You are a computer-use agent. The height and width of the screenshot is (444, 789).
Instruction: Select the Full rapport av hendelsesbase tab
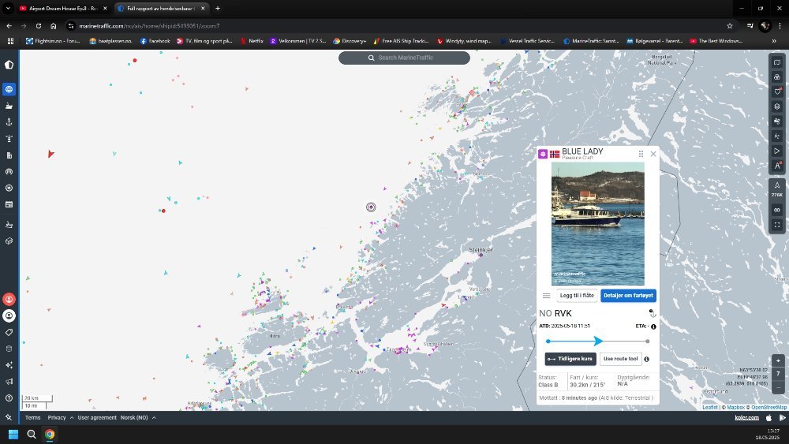(161, 9)
